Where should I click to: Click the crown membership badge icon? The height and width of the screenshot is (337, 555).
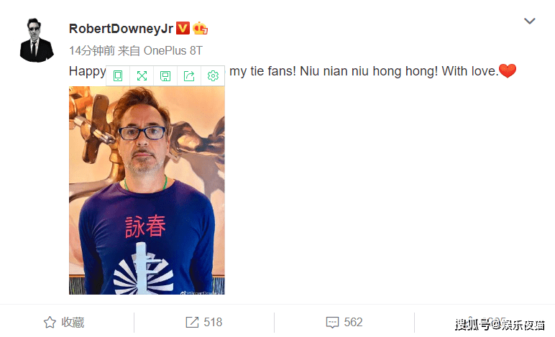200,28
